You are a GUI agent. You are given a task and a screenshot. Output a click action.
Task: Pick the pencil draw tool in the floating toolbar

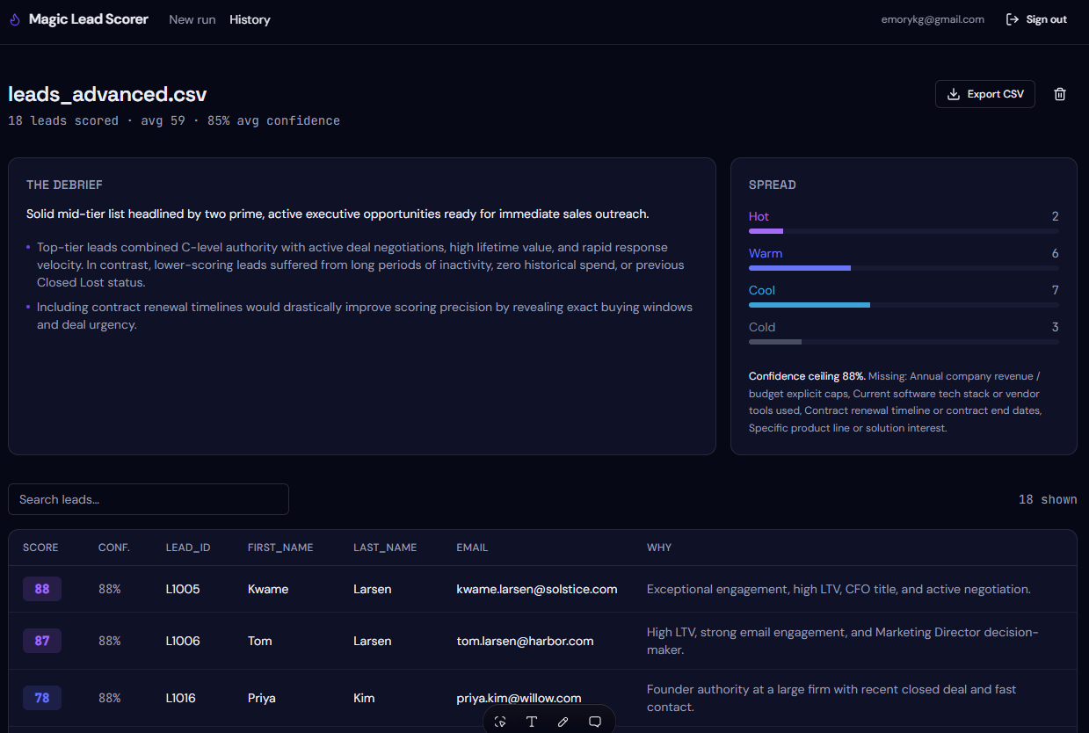[x=563, y=722]
